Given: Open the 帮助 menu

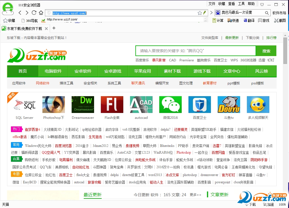Looking at the screenshot, I should pos(251,4).
